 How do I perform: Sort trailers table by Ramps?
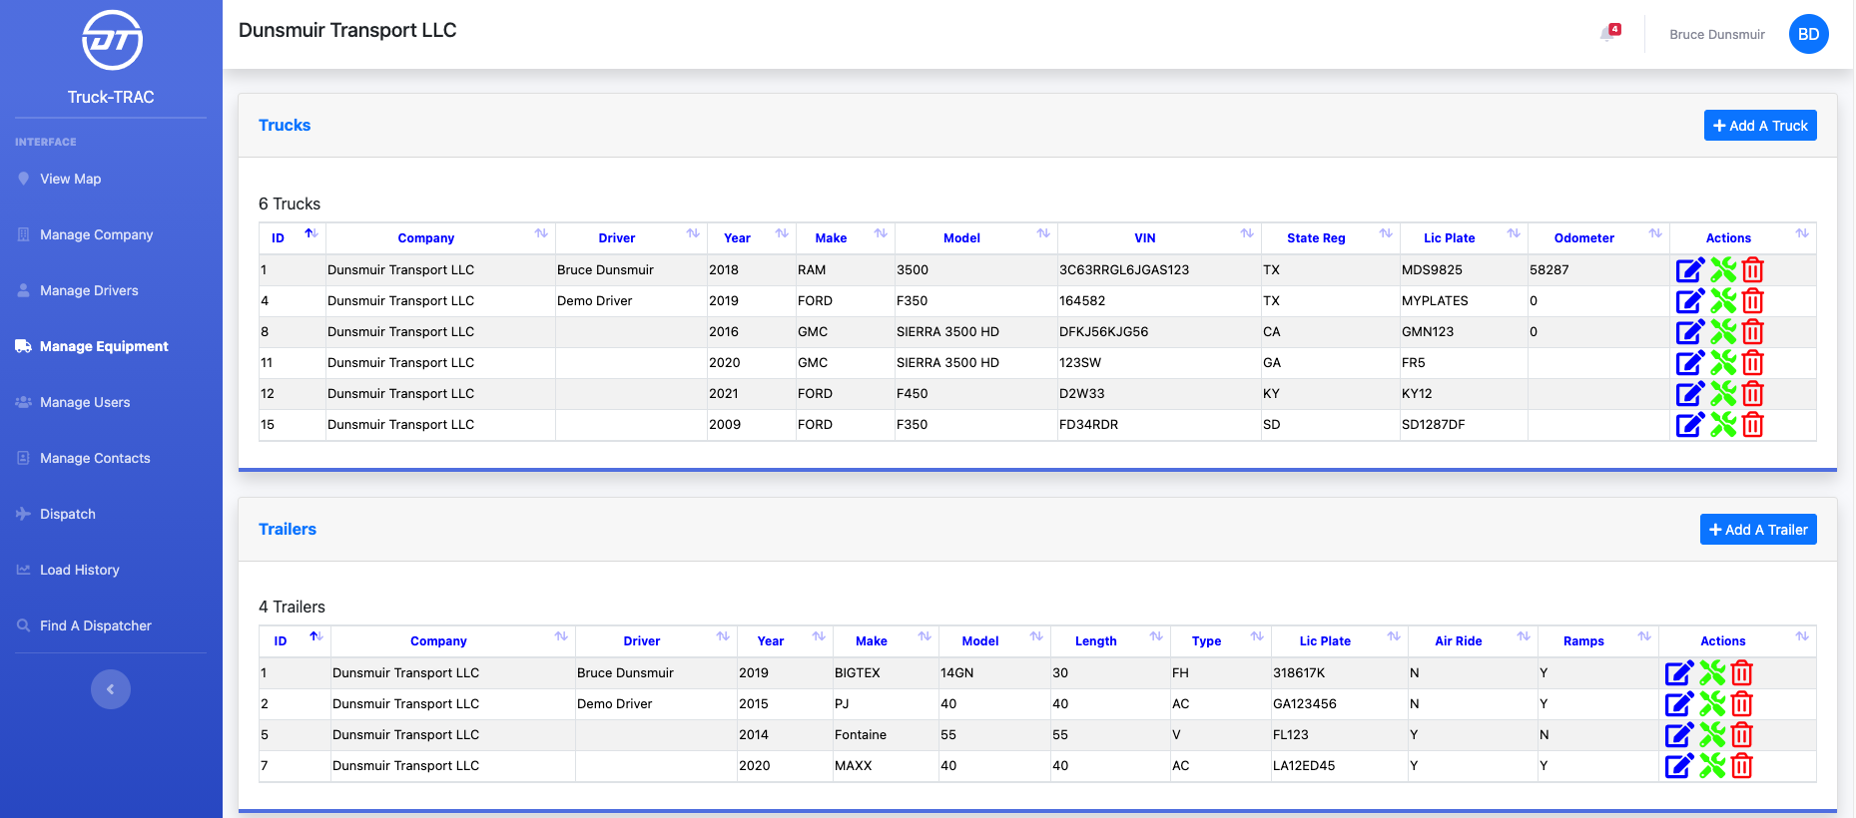(x=1597, y=640)
